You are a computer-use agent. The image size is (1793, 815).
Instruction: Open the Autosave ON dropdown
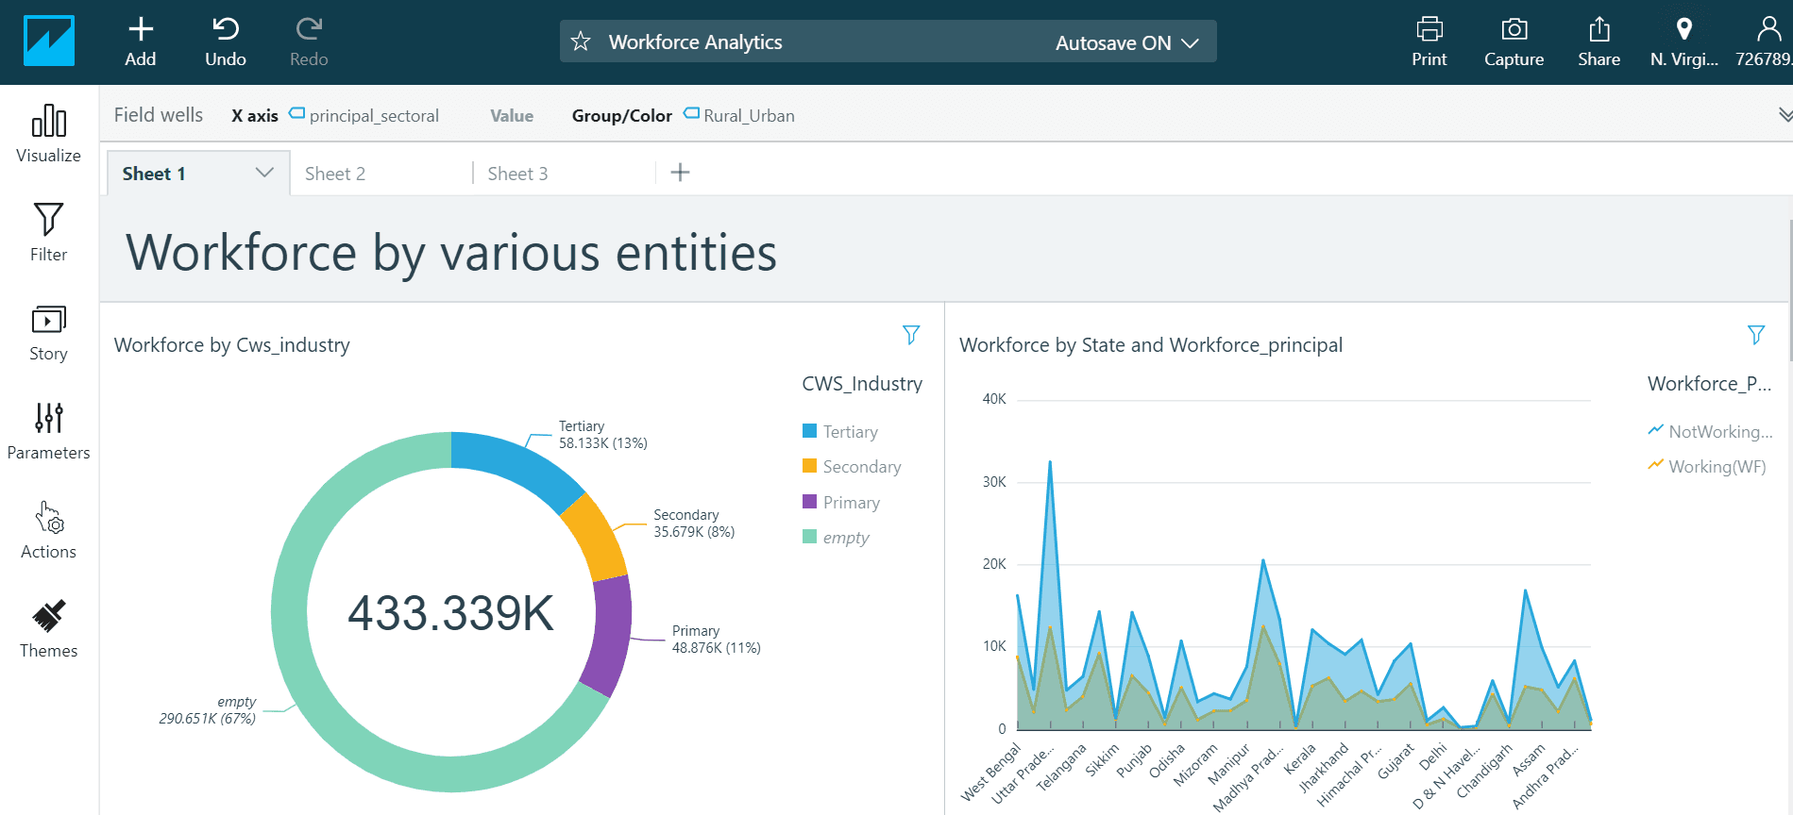(1127, 42)
